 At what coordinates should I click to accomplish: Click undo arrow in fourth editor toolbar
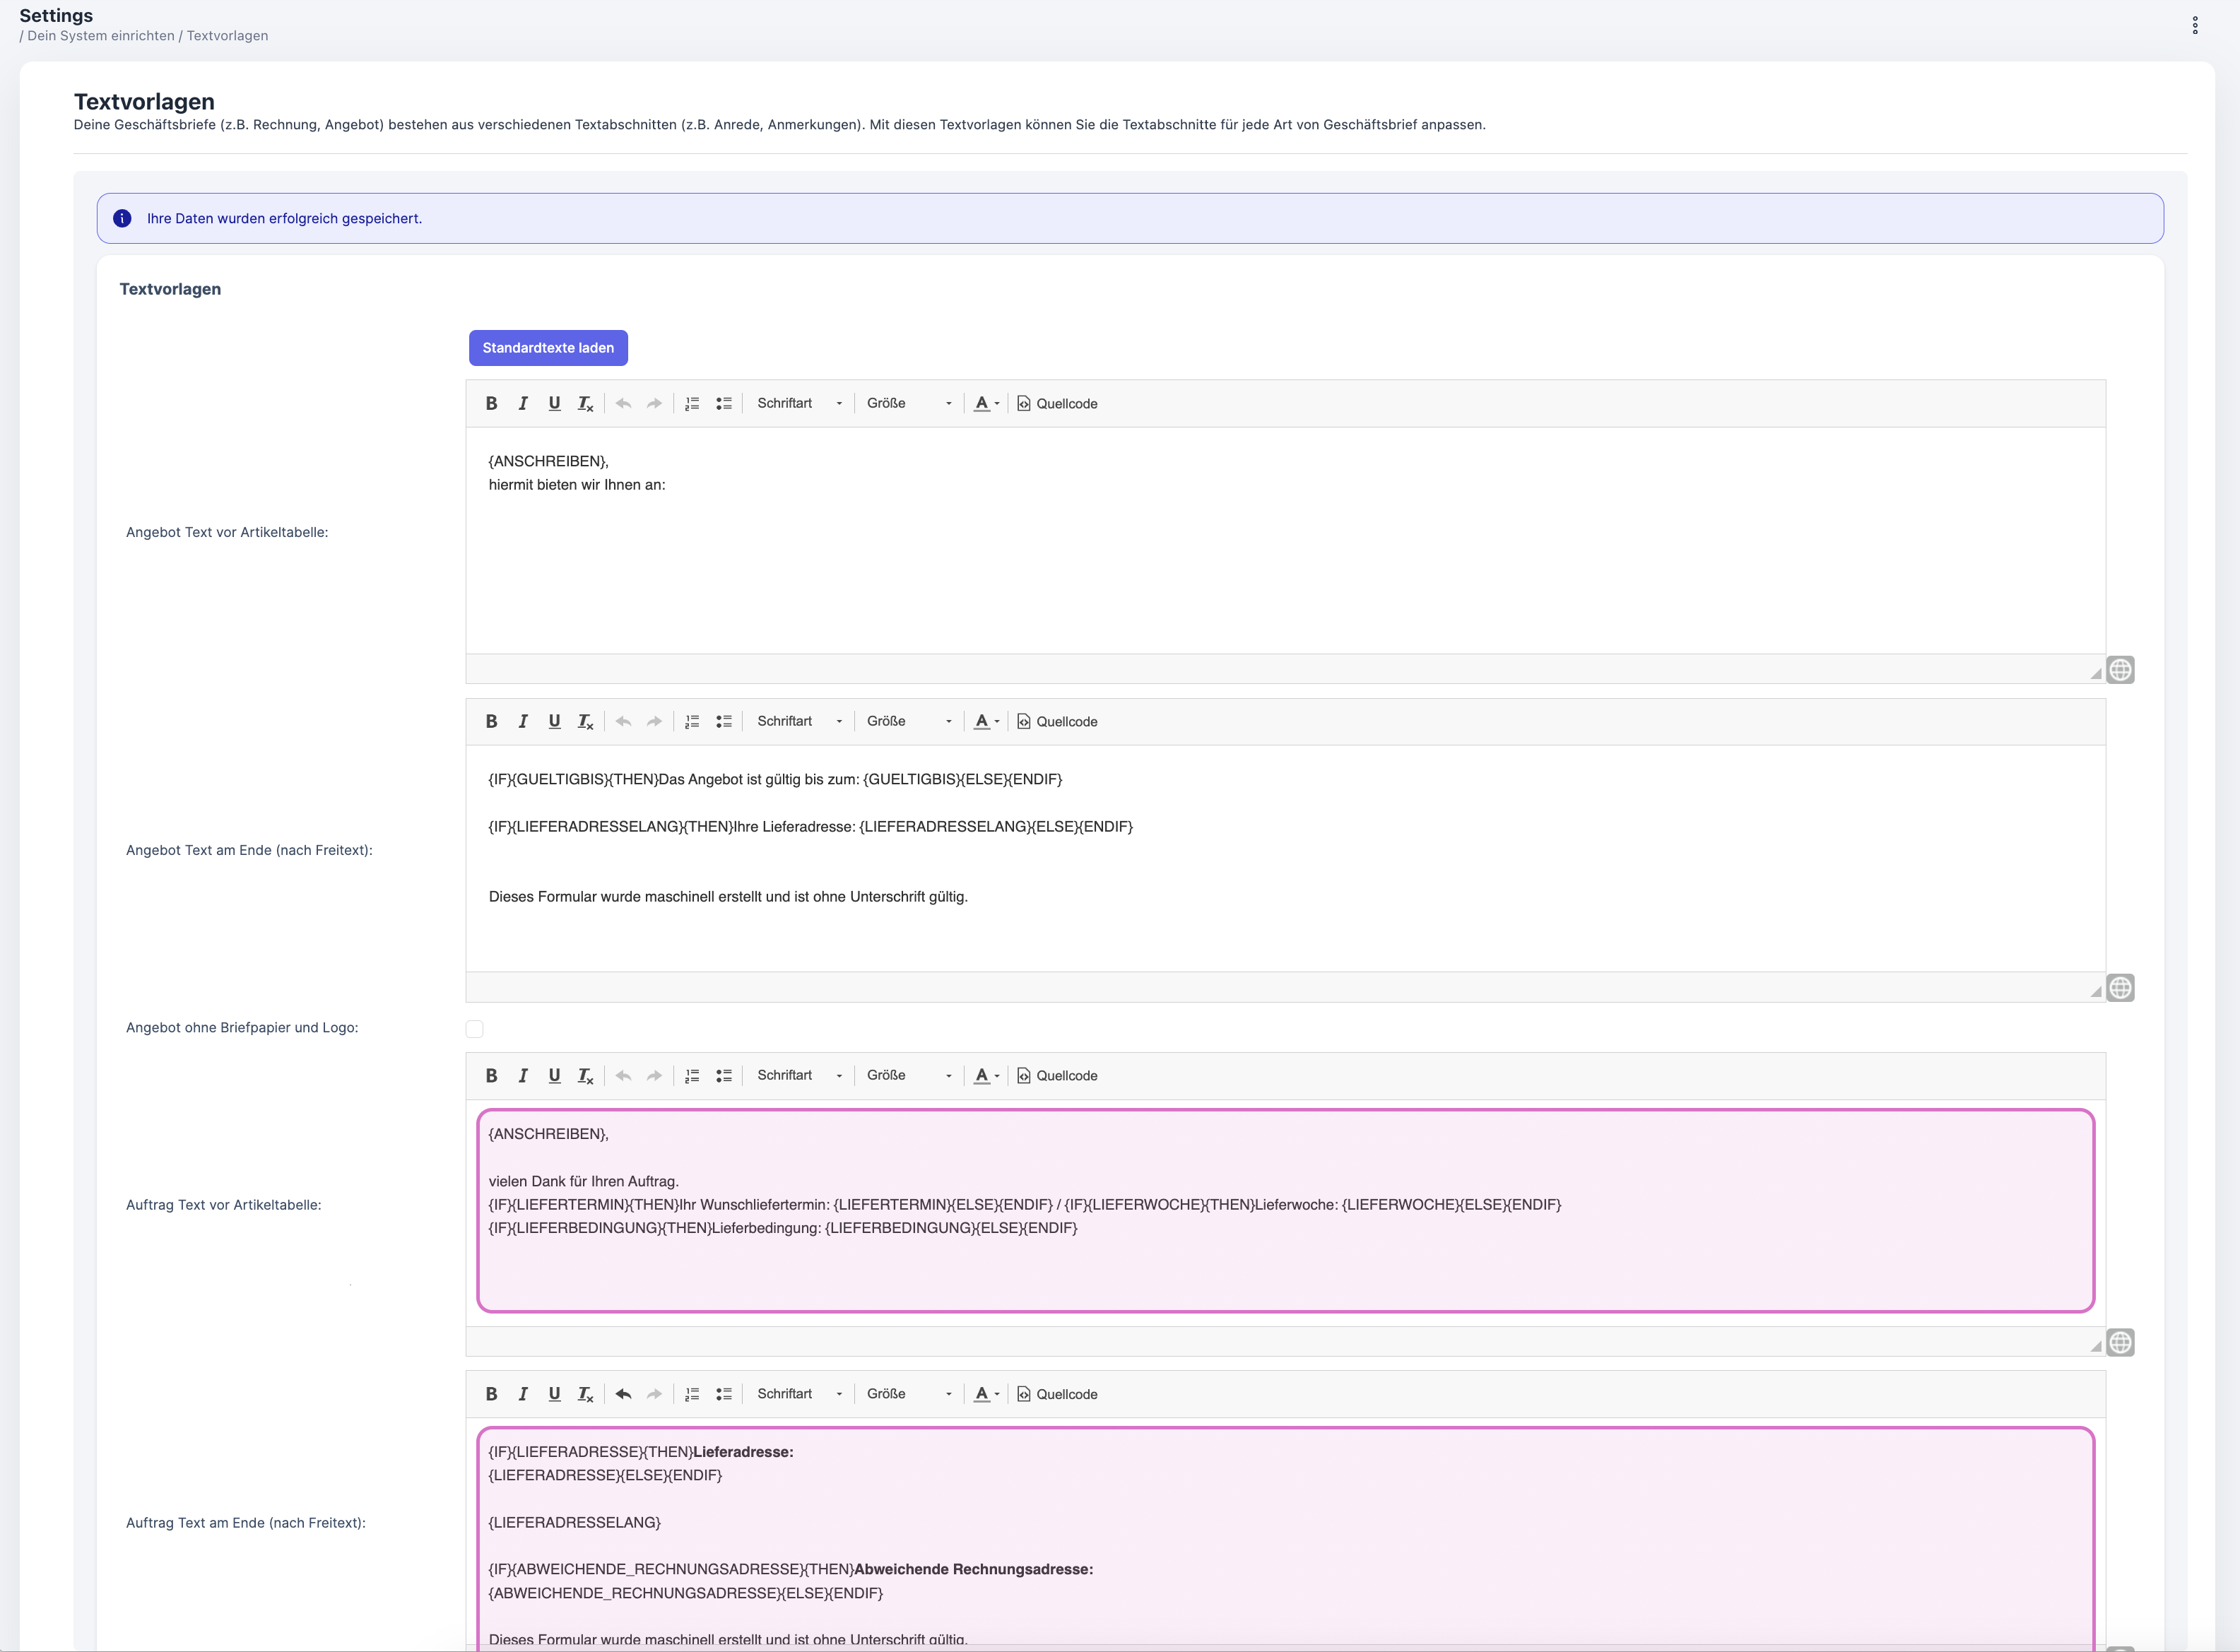[x=623, y=1394]
